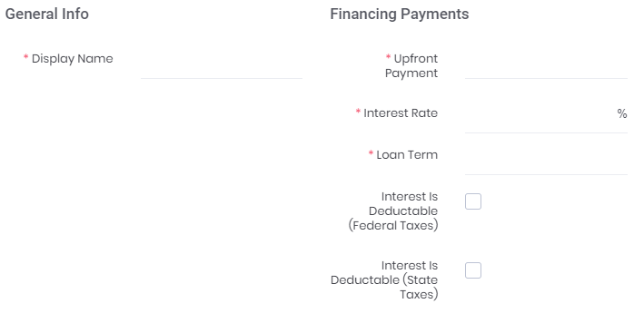Click the required asterisk before Upfront Payment
Image resolution: width=634 pixels, height=333 pixels.
click(388, 57)
